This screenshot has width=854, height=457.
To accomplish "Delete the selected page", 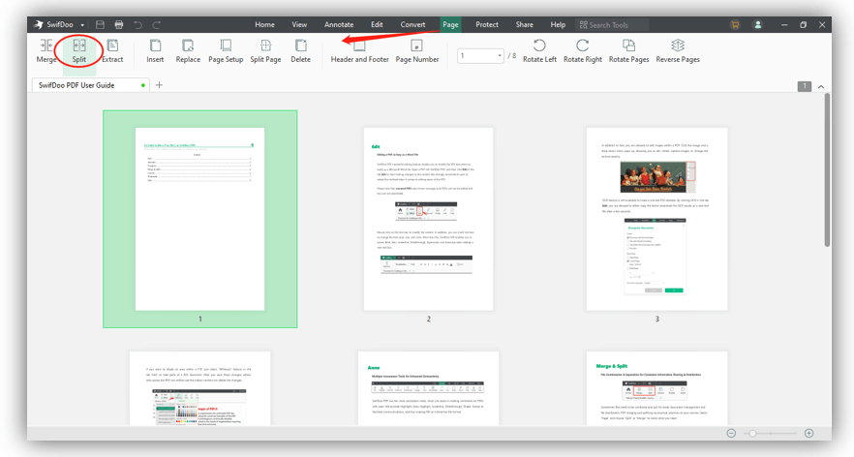I will click(300, 50).
